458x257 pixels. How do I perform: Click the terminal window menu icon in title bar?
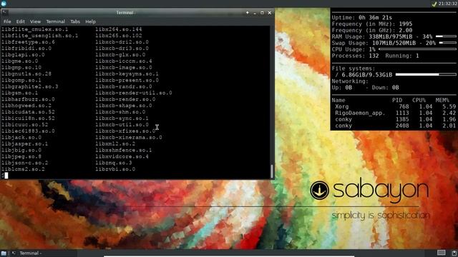[4, 12]
